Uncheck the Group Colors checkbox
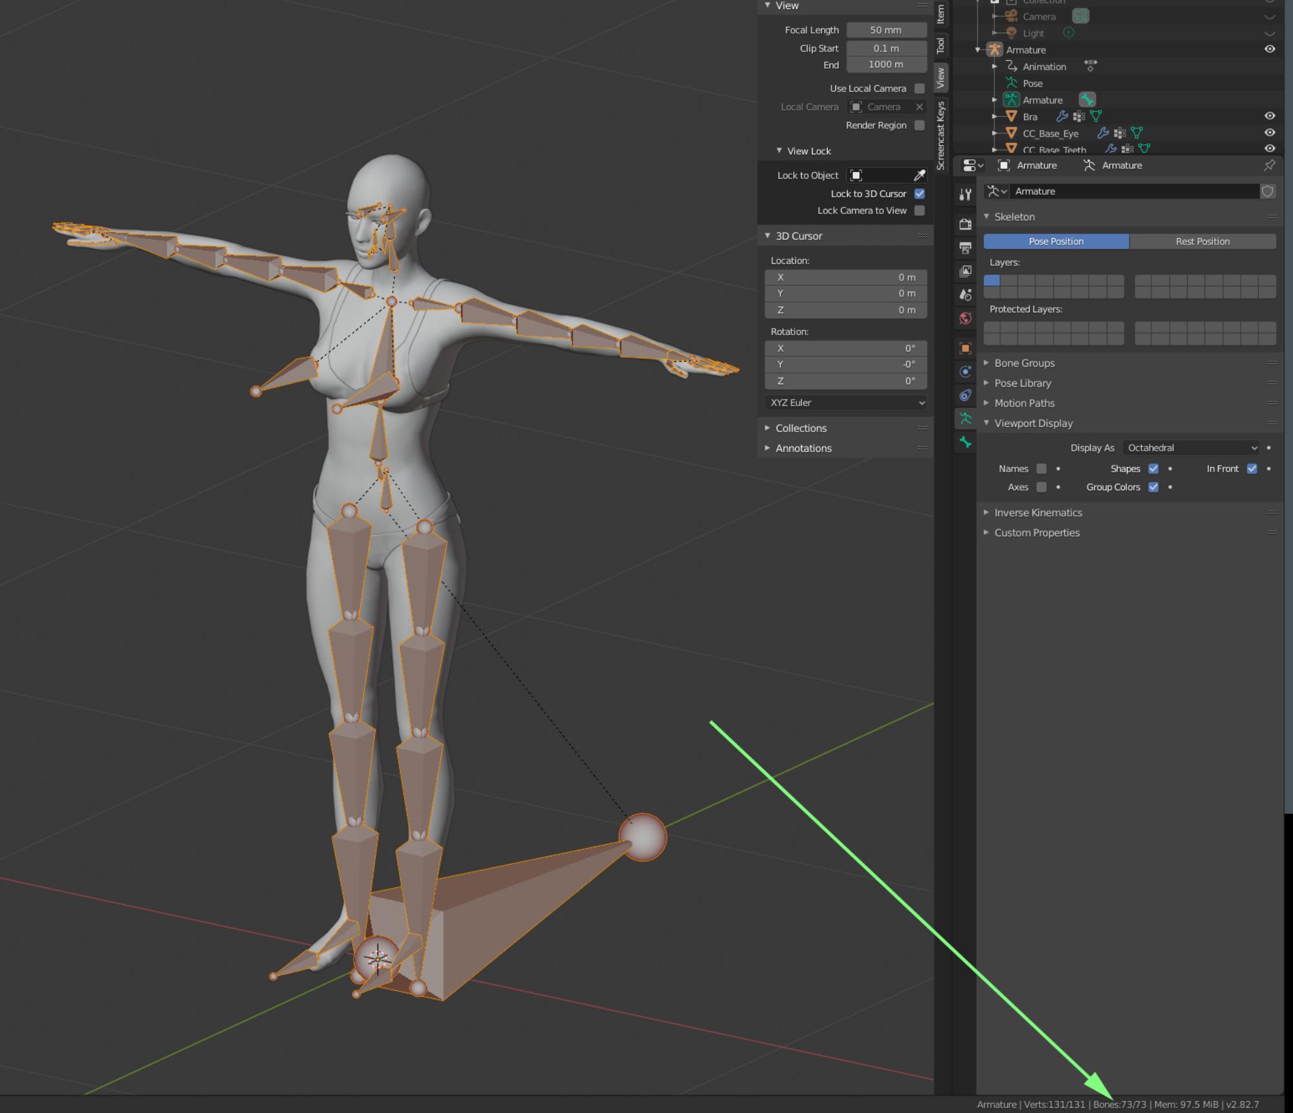Viewport: 1293px width, 1113px height. [x=1153, y=487]
